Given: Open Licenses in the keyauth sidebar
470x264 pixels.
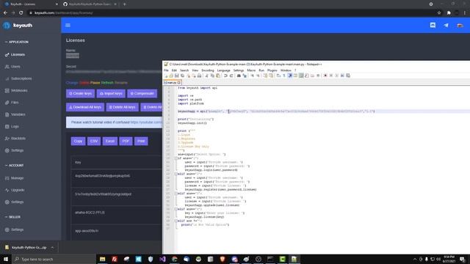Looking at the screenshot, I should (x=15, y=55).
